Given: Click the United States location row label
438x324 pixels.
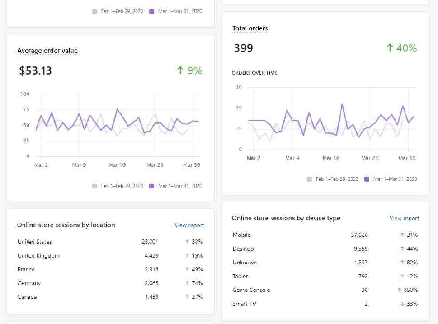Looking at the screenshot, I should coord(35,242).
